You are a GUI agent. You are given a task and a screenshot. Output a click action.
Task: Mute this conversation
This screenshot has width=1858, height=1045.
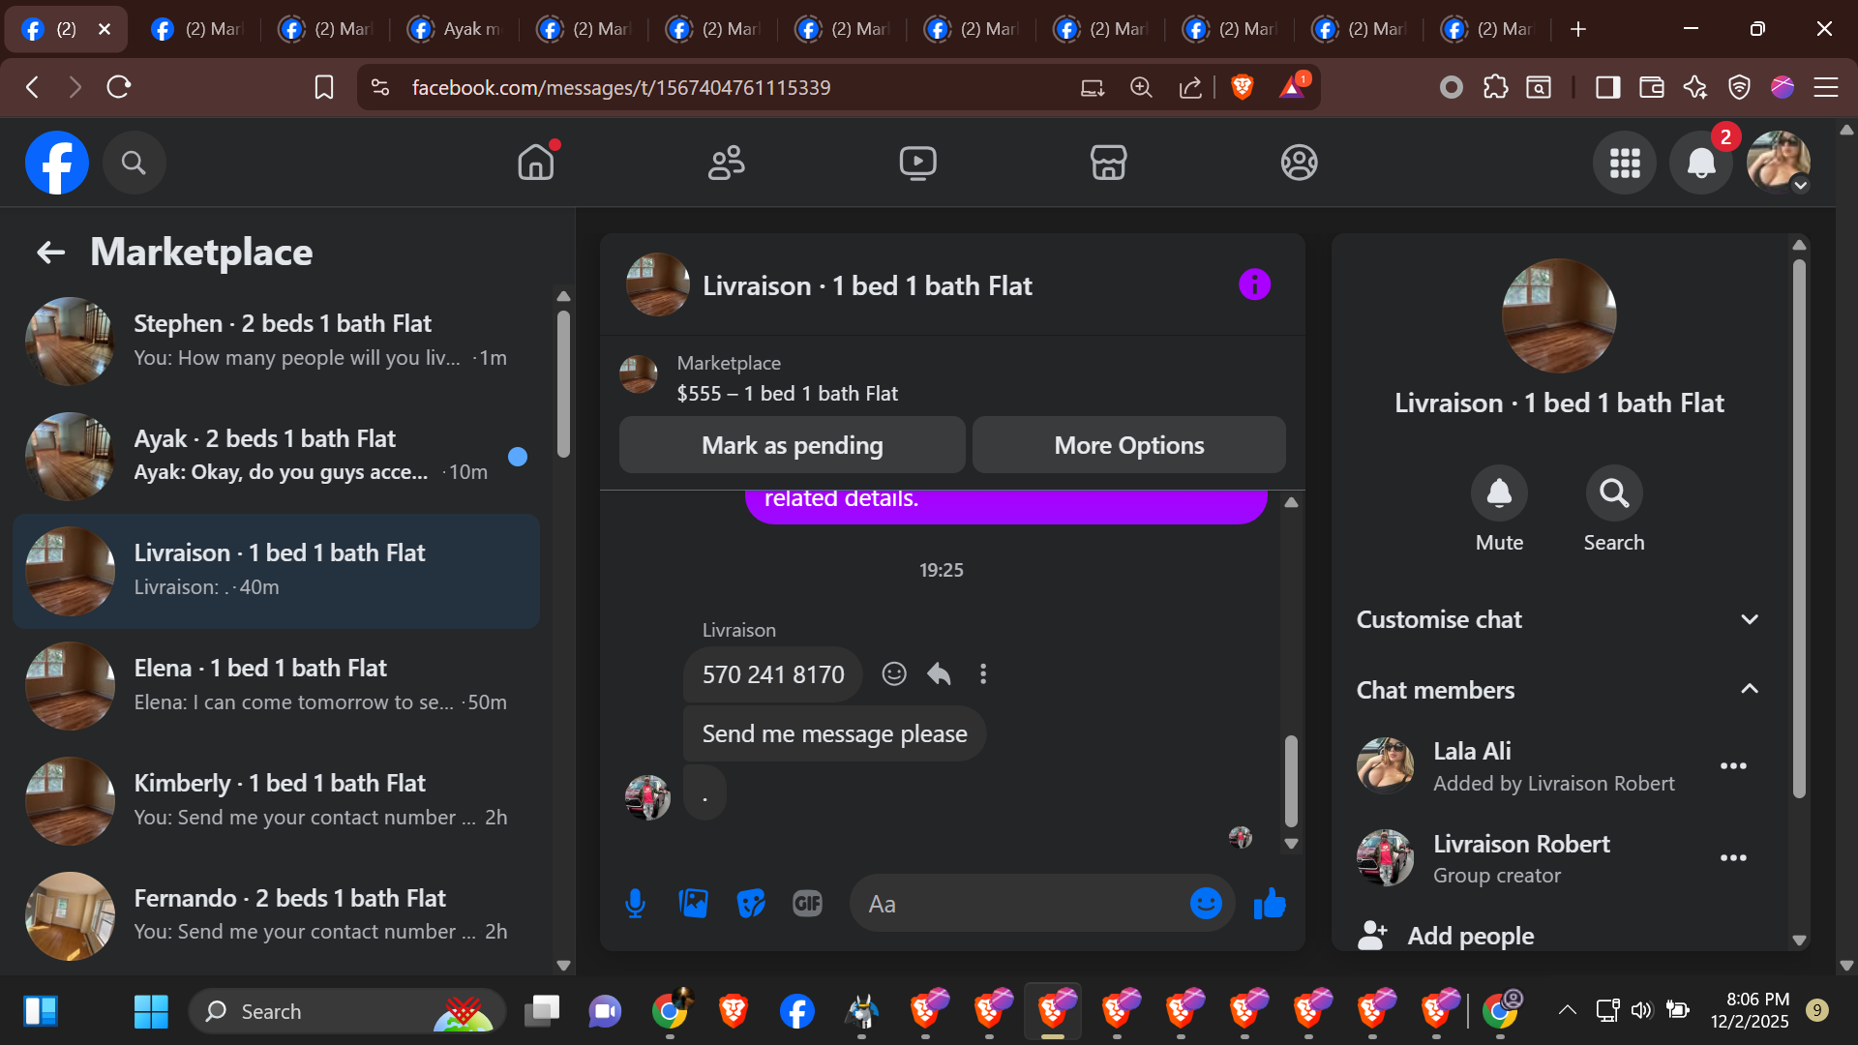[x=1499, y=493]
